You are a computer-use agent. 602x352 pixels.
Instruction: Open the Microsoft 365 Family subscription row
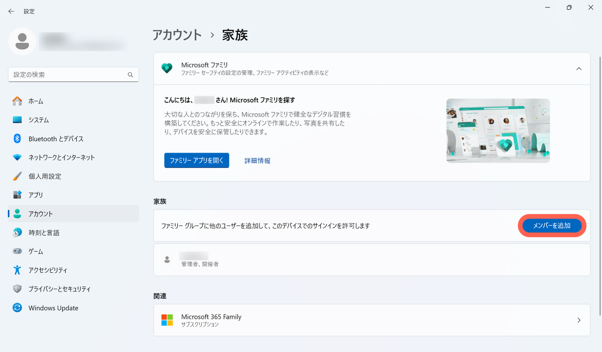[372, 320]
